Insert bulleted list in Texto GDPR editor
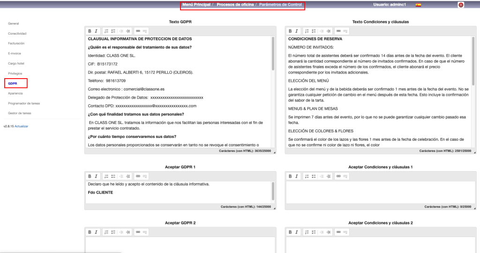Viewport: 480px width, 253px height. pos(113,31)
